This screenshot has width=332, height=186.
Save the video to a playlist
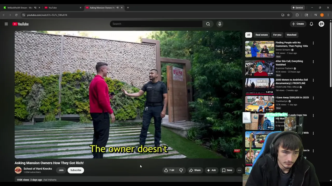pos(227,170)
